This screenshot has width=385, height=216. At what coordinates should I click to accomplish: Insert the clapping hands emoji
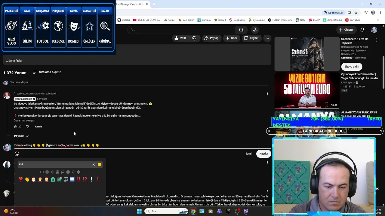point(27,179)
